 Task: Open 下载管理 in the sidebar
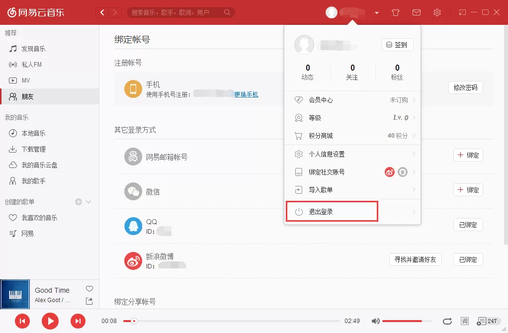click(x=50, y=149)
